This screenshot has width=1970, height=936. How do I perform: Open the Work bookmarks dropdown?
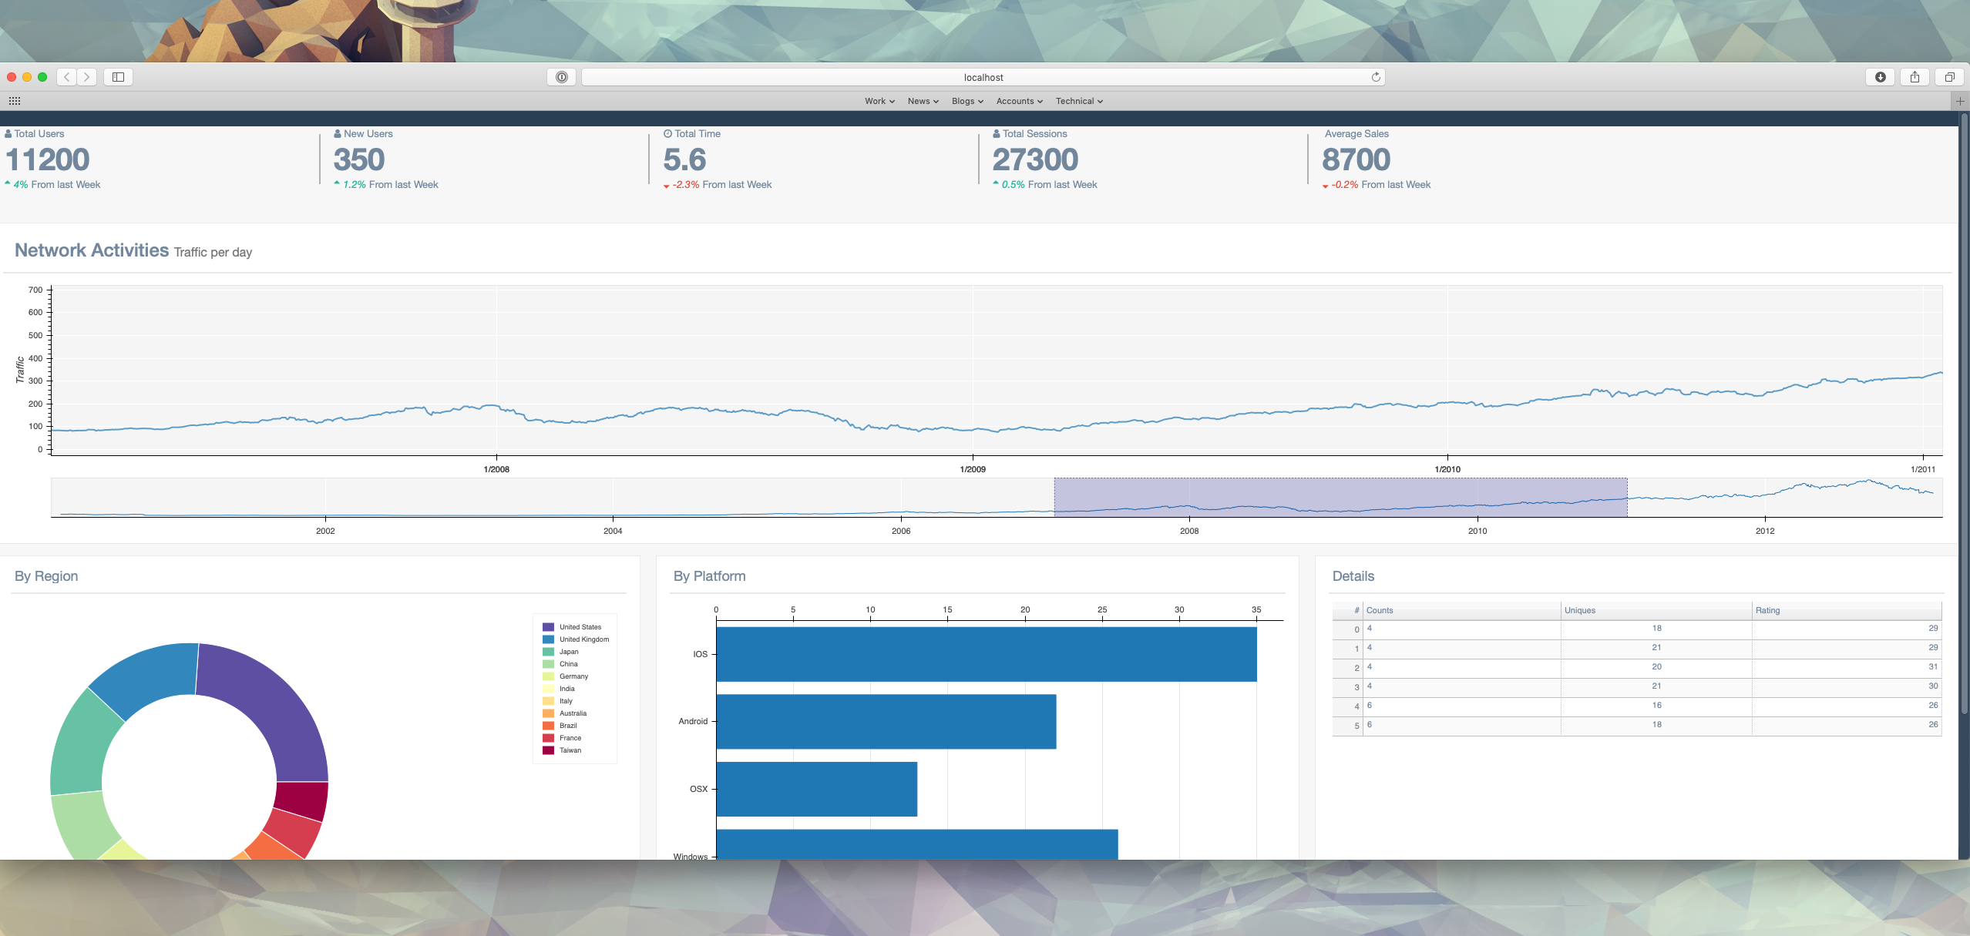[x=878, y=101]
